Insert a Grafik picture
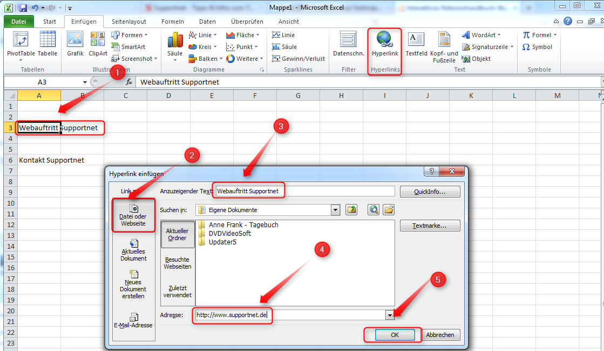 coord(75,44)
